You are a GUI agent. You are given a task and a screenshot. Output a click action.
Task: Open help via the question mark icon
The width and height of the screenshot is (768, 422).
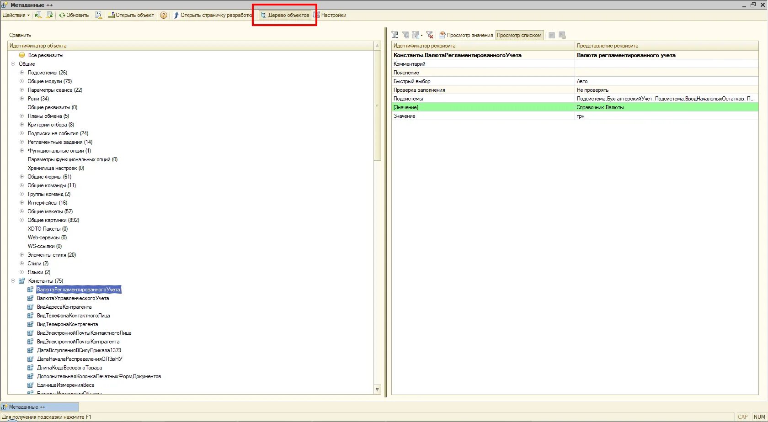(x=164, y=15)
